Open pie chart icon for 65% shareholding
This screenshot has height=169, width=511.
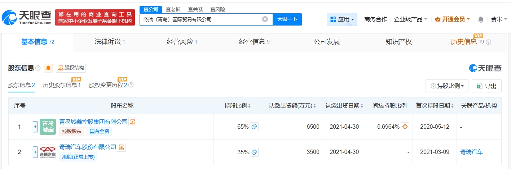click(x=254, y=127)
